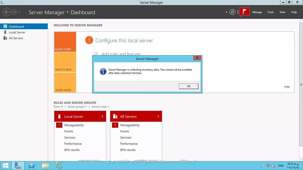
Task: Click the back navigation arrow
Action: (x=7, y=12)
